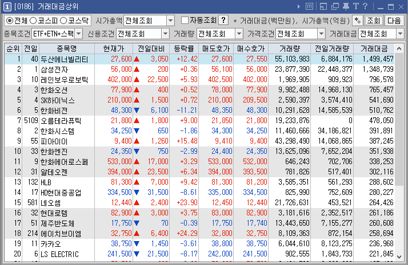408x265 pixels.
Task: Select HLB stock name
Action: coord(46,182)
